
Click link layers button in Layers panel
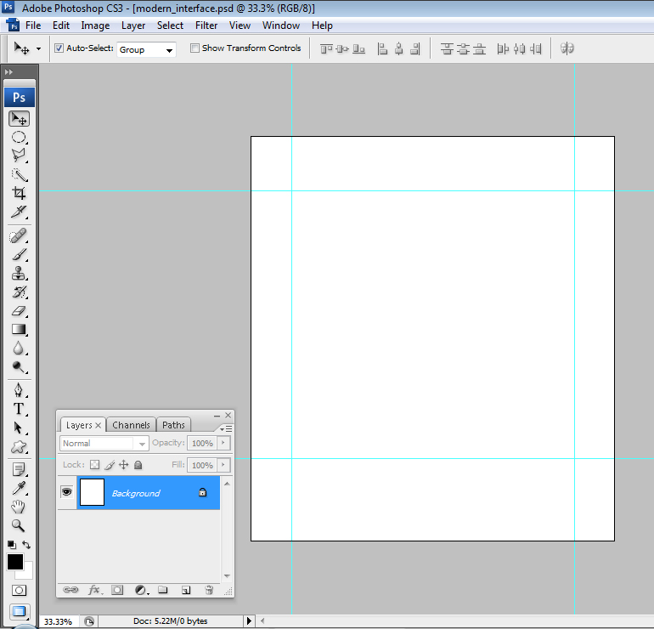point(70,590)
